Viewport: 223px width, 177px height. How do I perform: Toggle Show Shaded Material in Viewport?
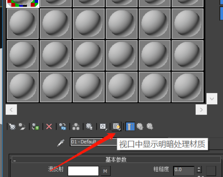coord(116,126)
